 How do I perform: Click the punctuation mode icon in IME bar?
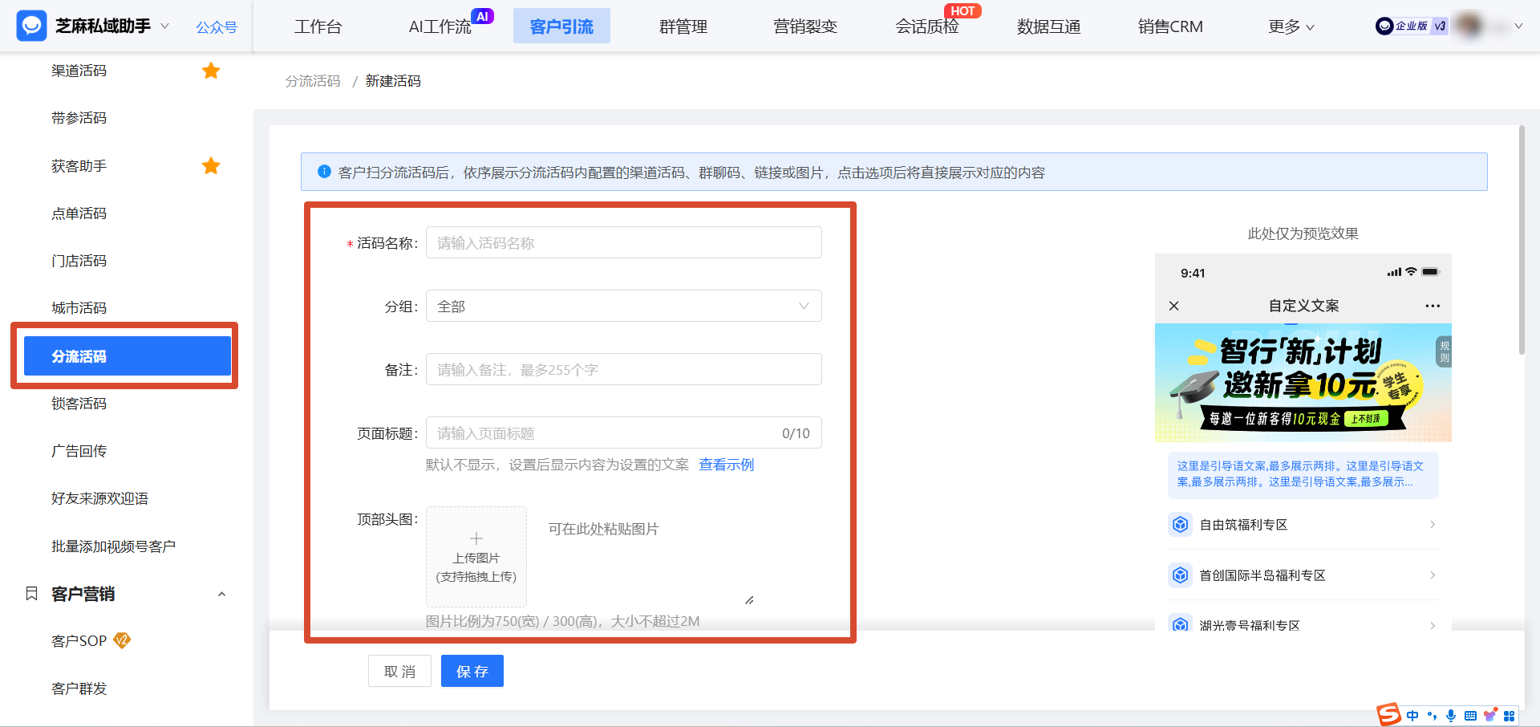click(1432, 716)
